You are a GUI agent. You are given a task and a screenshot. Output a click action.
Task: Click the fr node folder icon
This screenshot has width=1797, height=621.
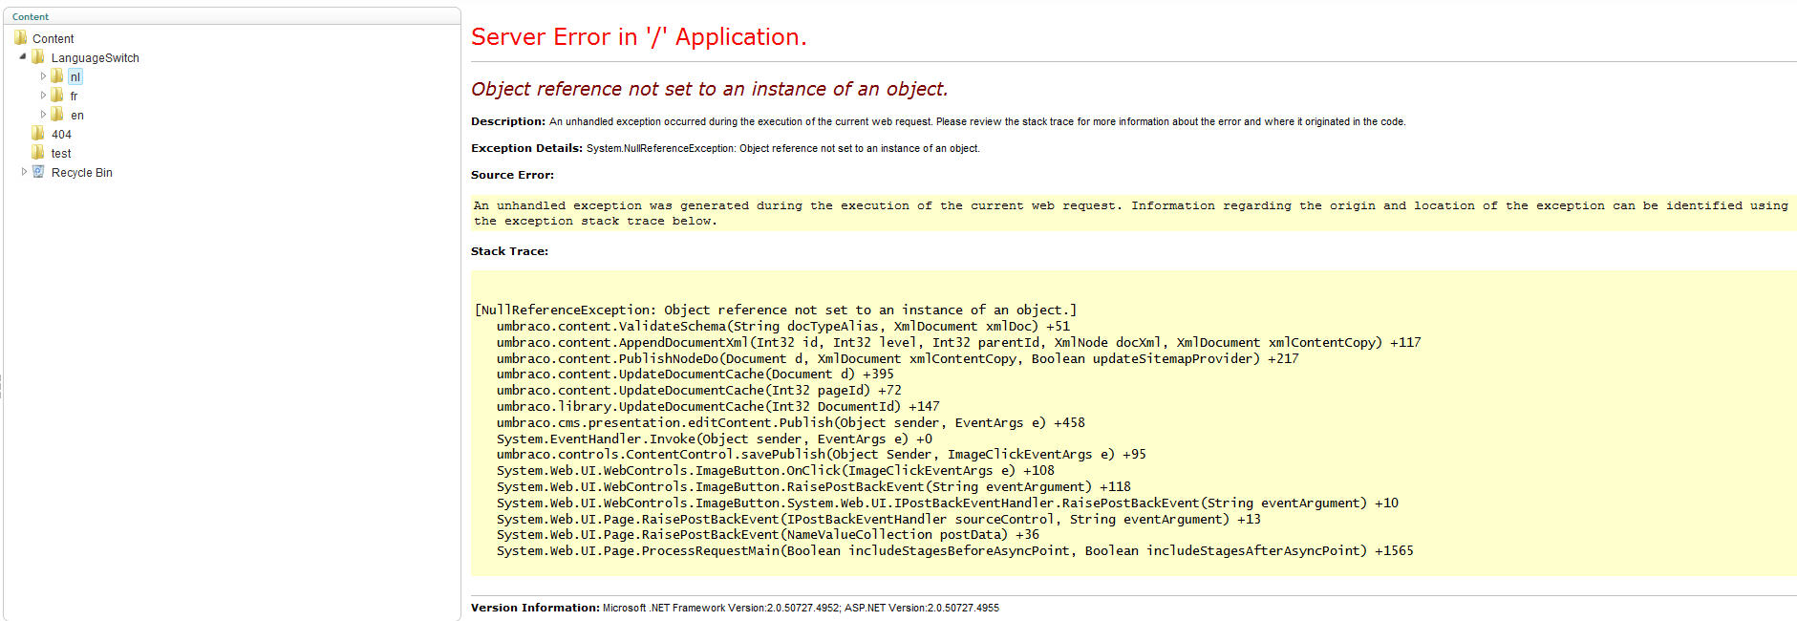click(x=57, y=96)
